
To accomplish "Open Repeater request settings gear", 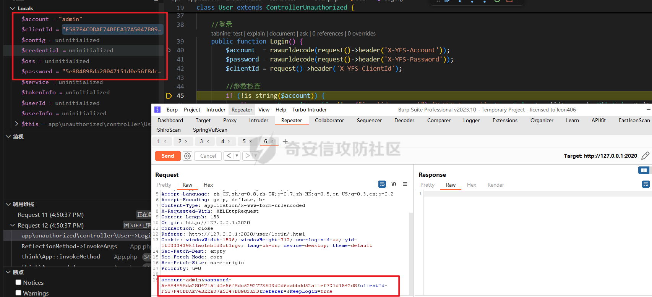I will tap(187, 156).
